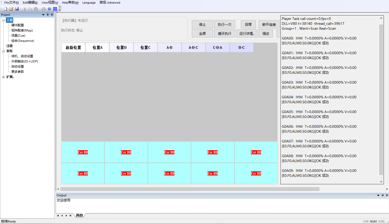Open the File文件 menu
Screen dimensions: 389x224
click(11, 3)
